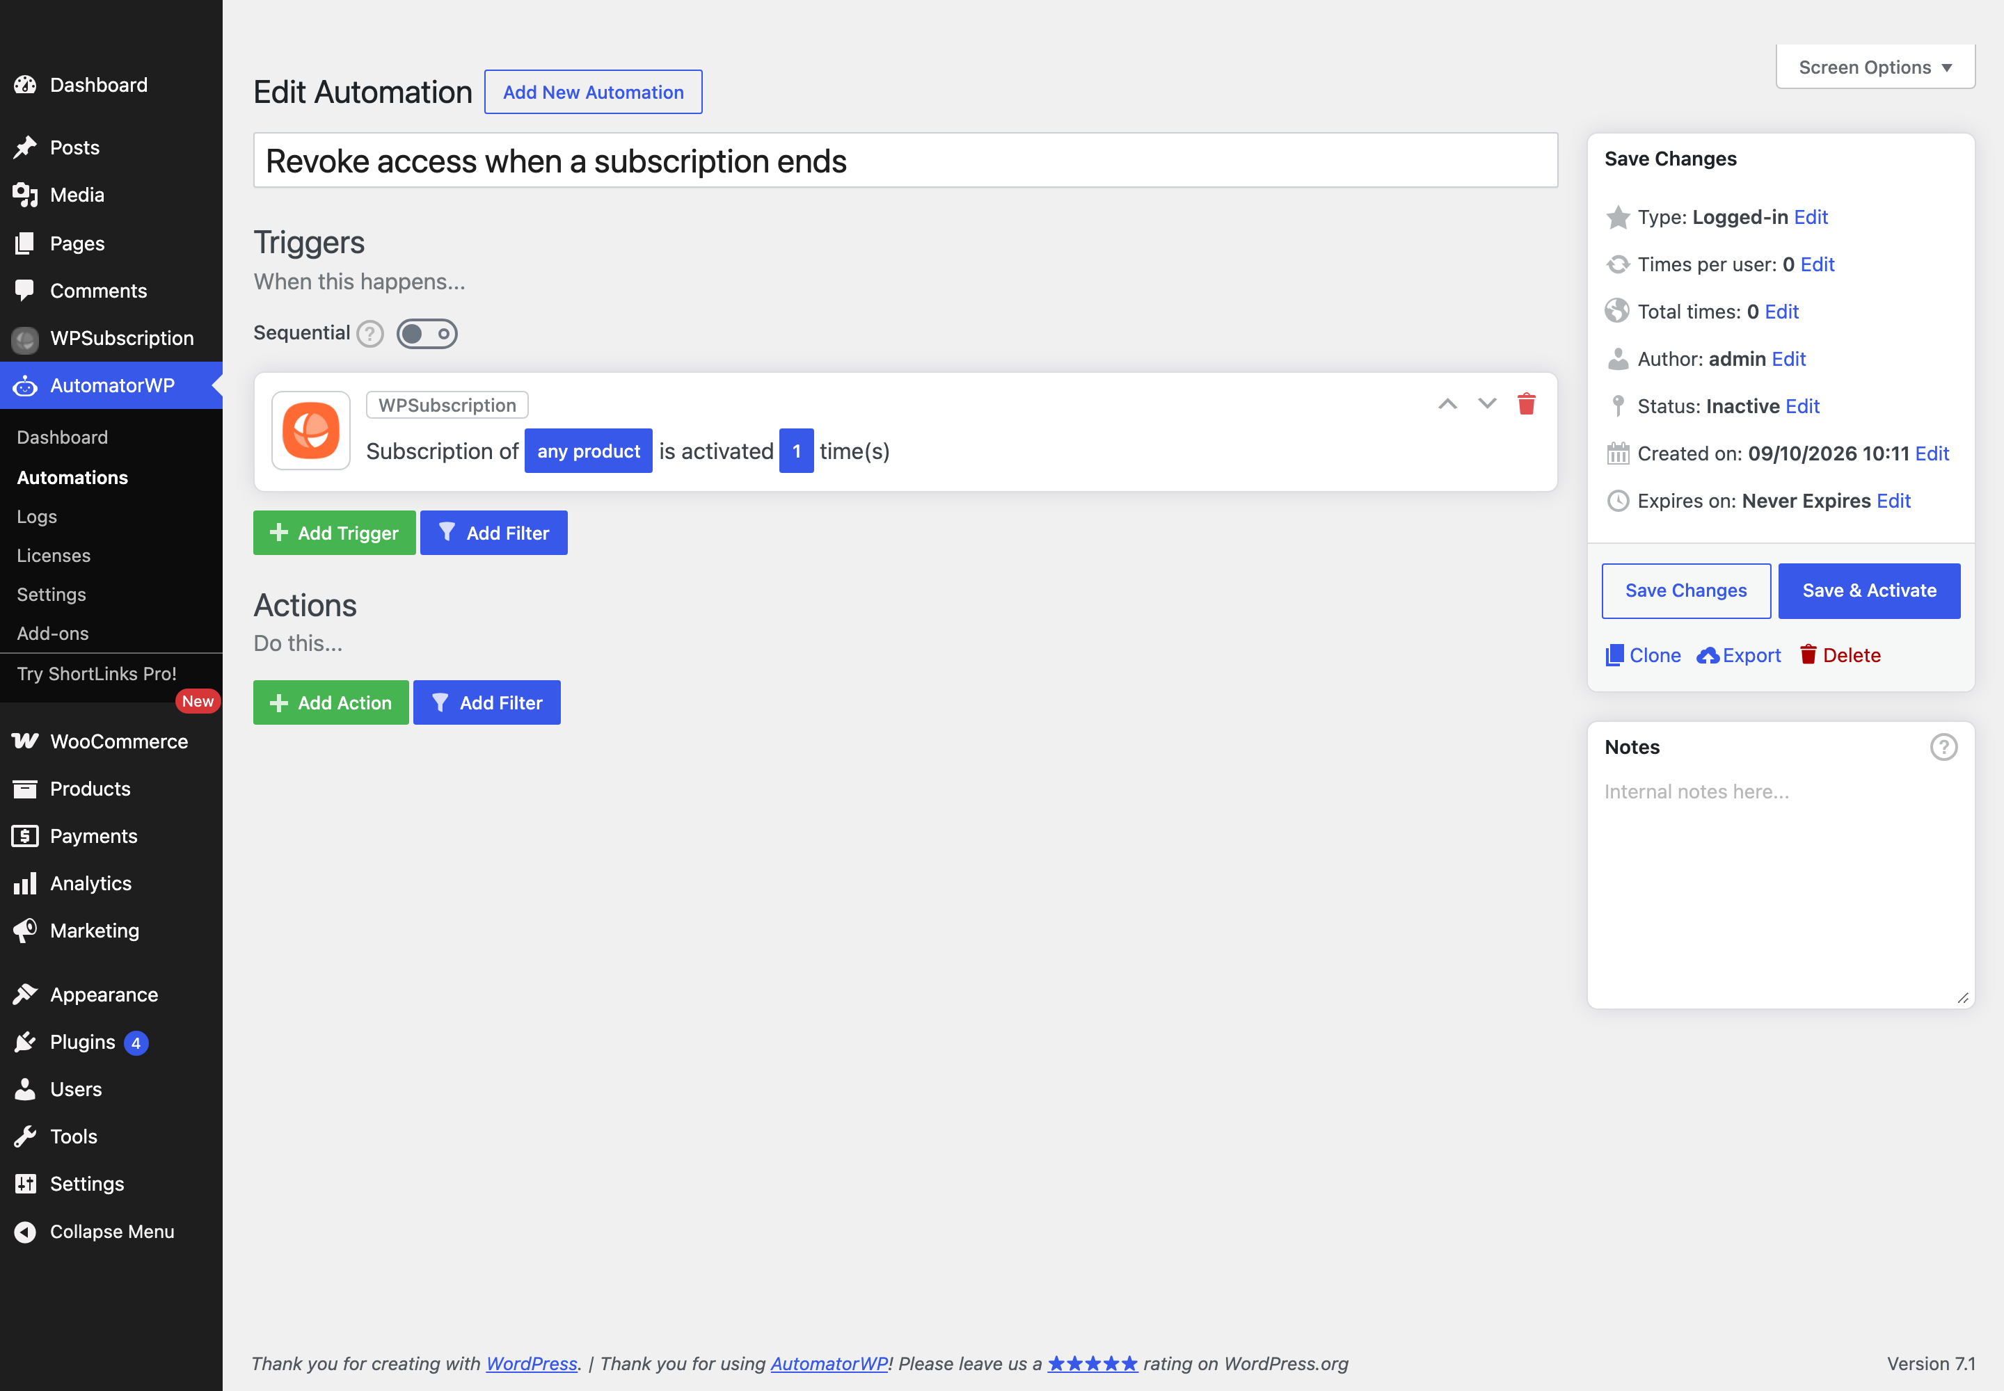
Task: Click Save & Activate button
Action: [1869, 591]
